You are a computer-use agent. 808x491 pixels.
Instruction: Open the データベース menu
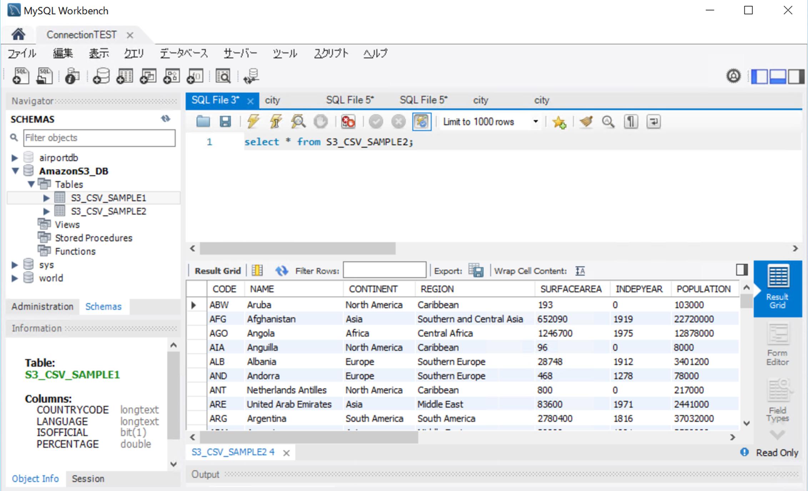pos(184,53)
